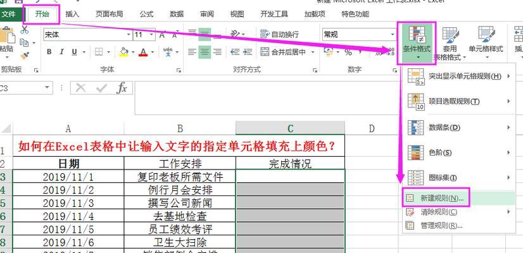Image resolution: width=523 pixels, height=253 pixels.
Task: Click 自动换行 wrap text button
Action: click(279, 34)
